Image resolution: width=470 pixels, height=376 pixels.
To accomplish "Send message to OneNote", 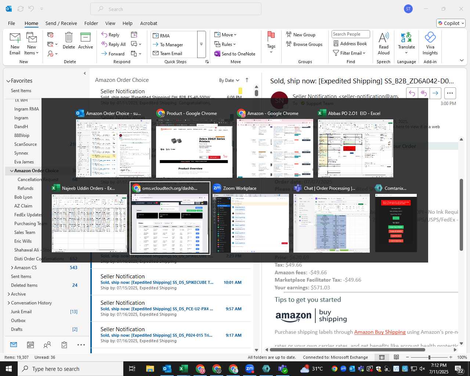I will point(235,54).
